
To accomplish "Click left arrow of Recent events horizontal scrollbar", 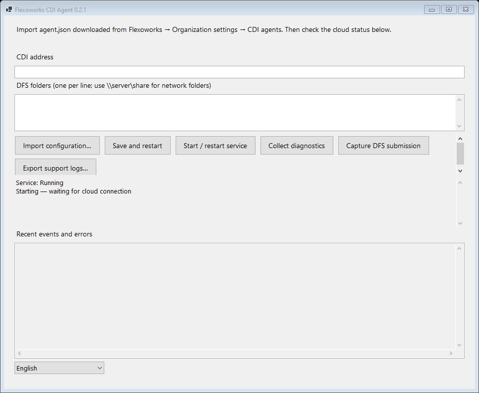I will tap(19, 353).
